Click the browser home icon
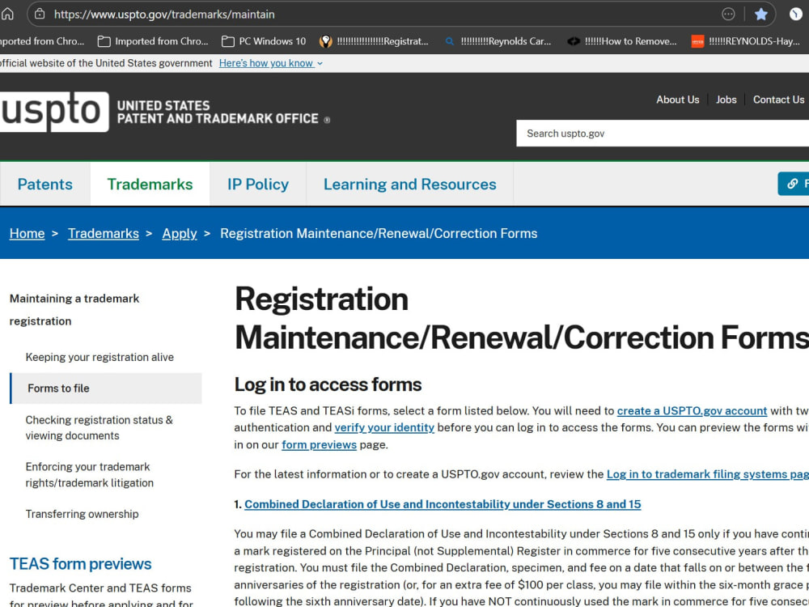 (x=7, y=14)
